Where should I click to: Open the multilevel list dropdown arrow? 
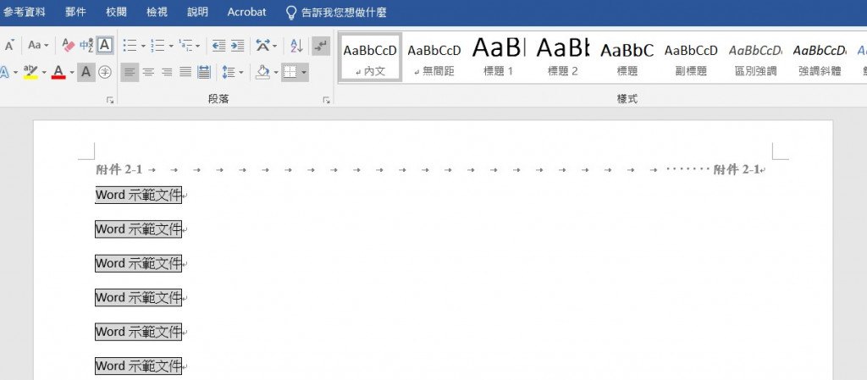197,46
